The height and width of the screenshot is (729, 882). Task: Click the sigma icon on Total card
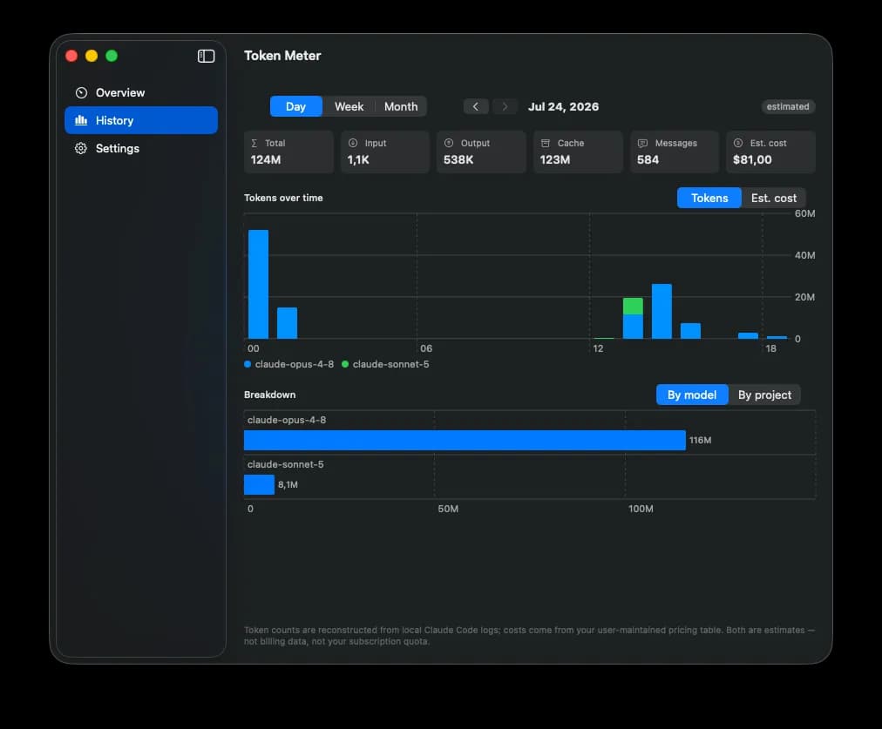click(x=254, y=144)
